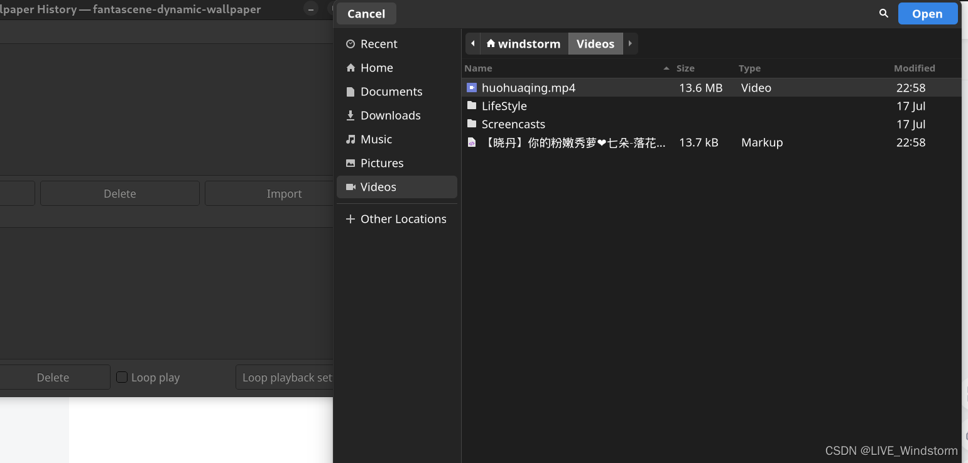Select the Videos breadcrumb button
Viewport: 968px width, 463px height.
pyautogui.click(x=595, y=43)
